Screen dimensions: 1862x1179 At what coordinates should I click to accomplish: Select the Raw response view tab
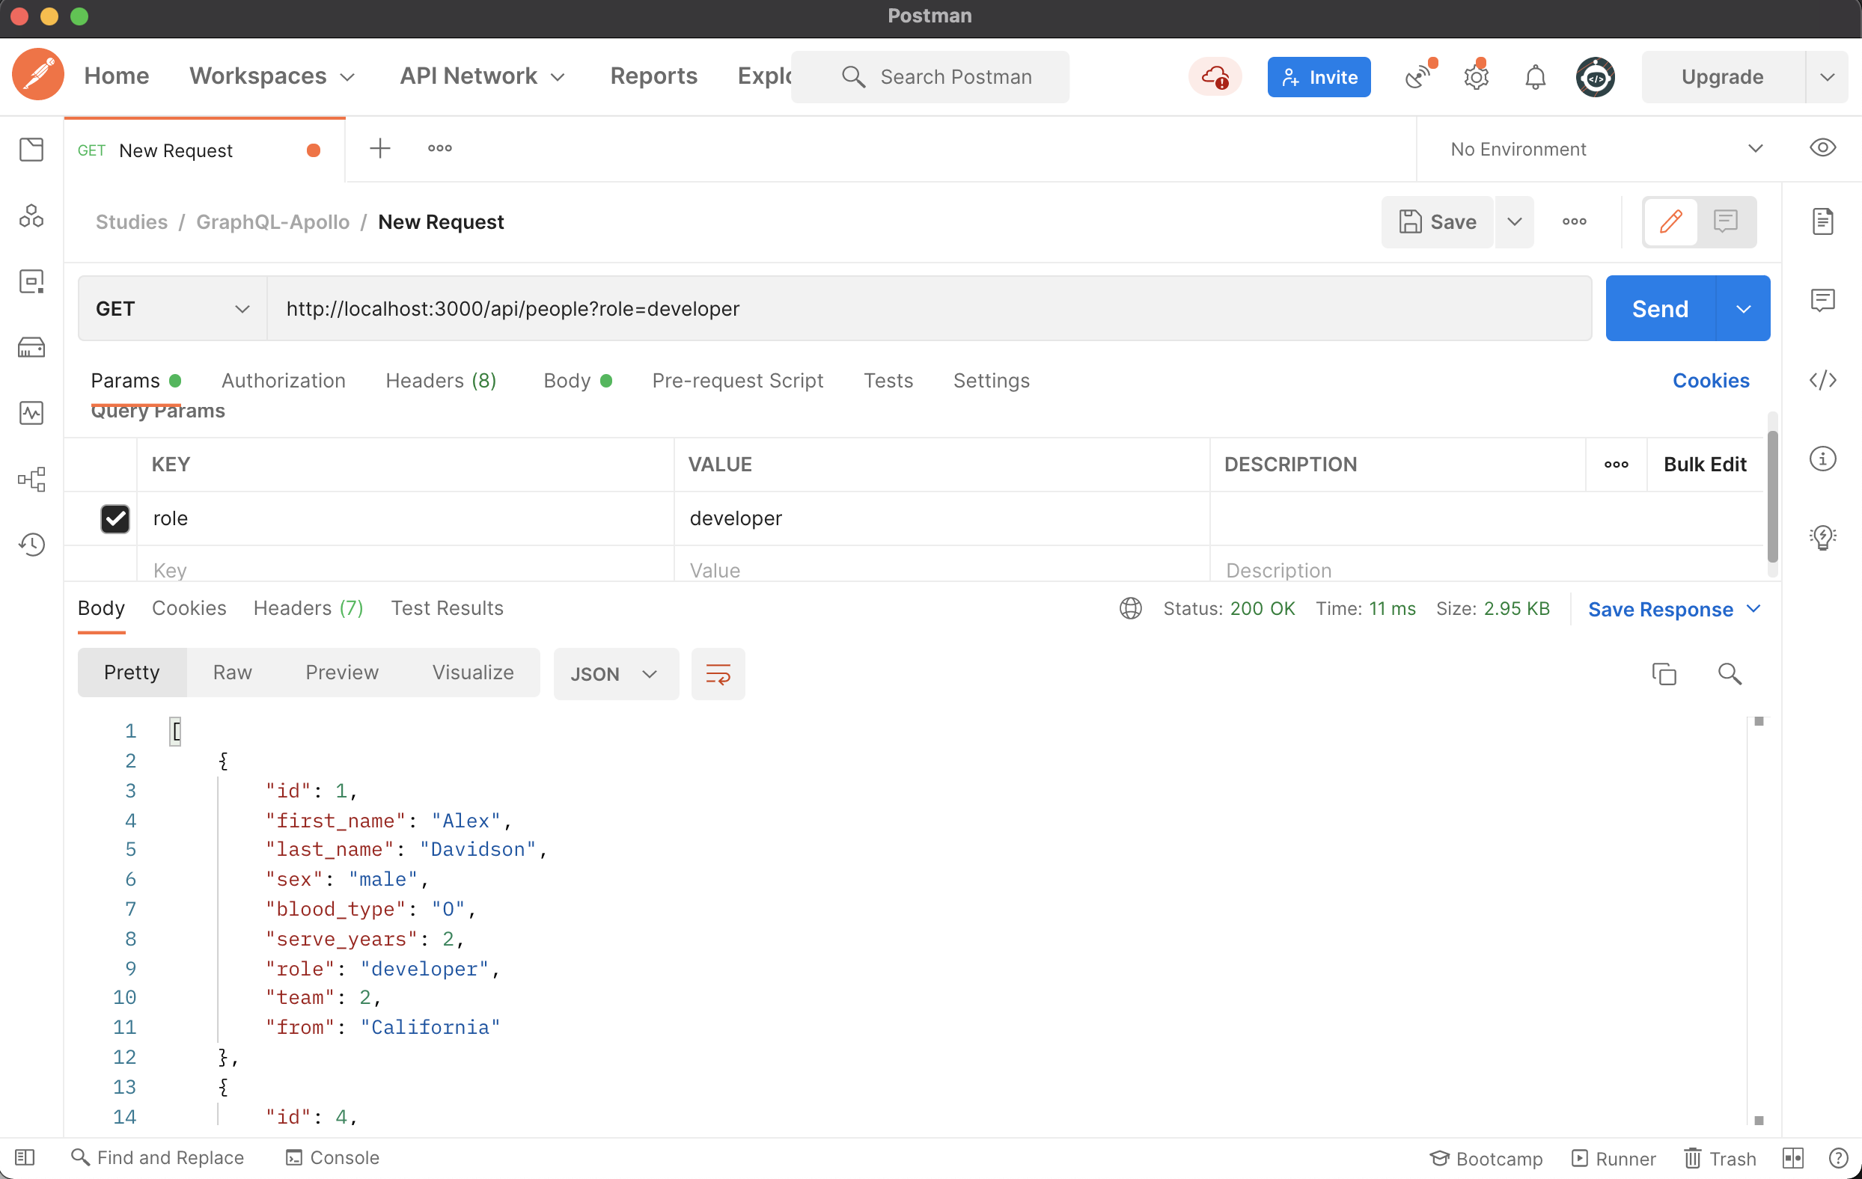[232, 672]
